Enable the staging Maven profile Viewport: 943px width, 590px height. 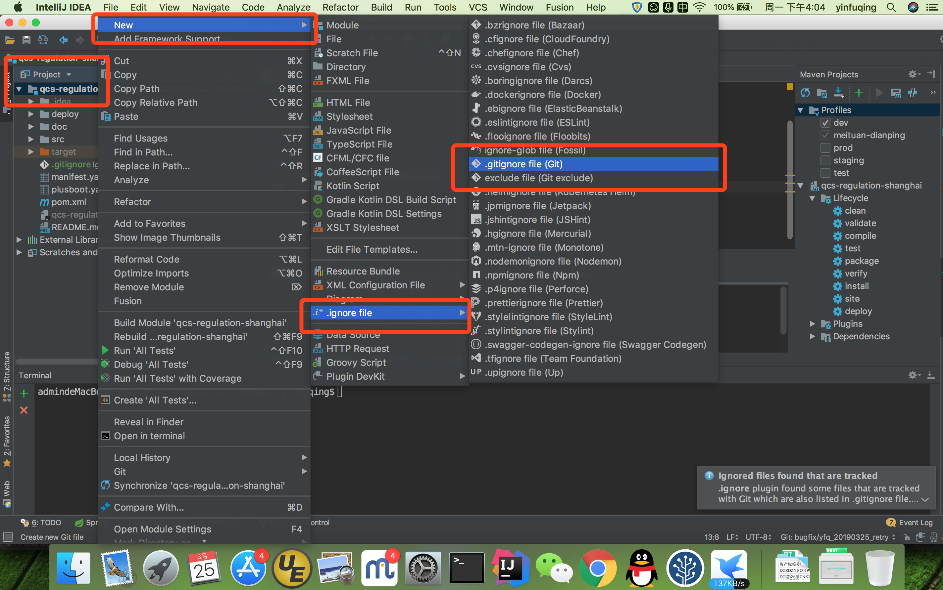(825, 160)
